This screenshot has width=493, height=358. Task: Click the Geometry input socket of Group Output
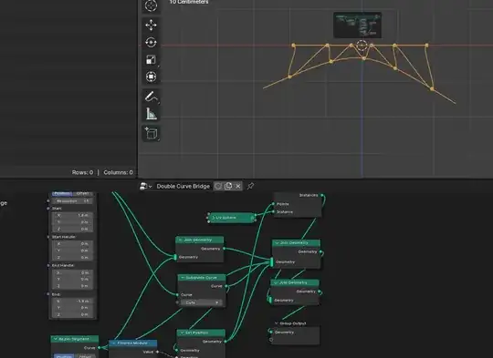coord(271,332)
